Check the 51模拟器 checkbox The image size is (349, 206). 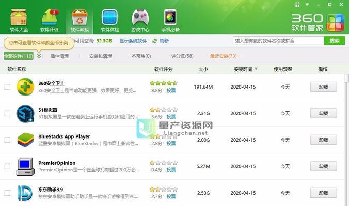7,113
